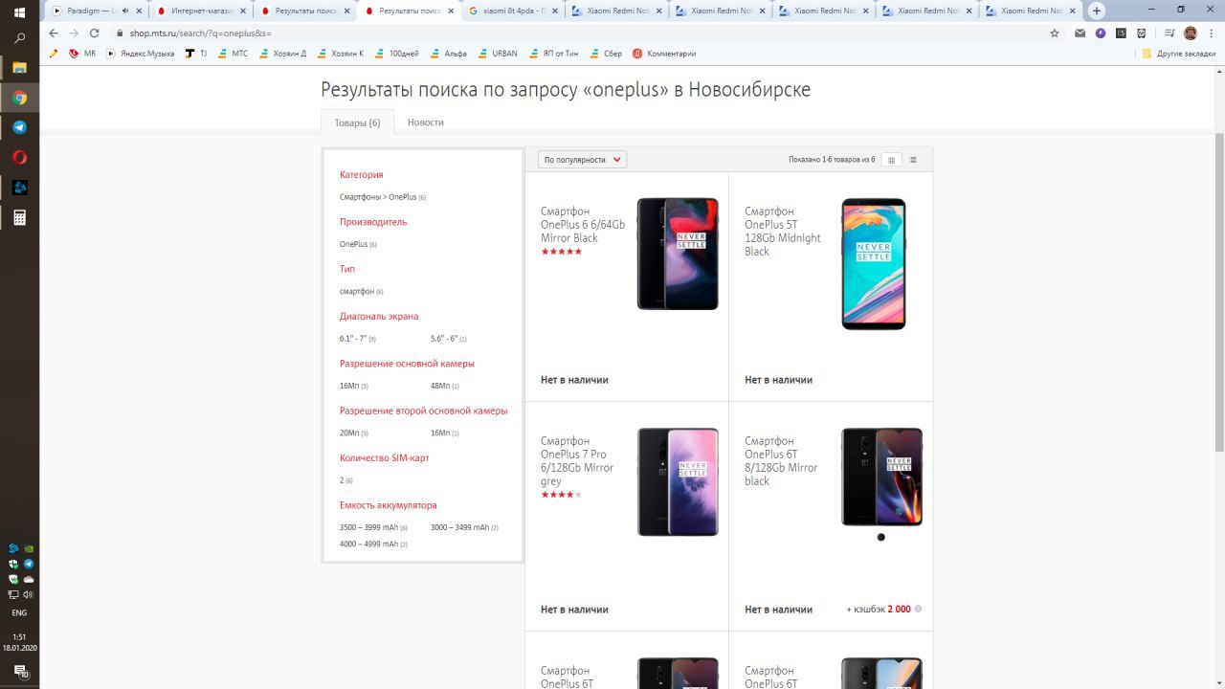Bookmark this page with the star icon
This screenshot has height=689, width=1225.
coord(1055,33)
